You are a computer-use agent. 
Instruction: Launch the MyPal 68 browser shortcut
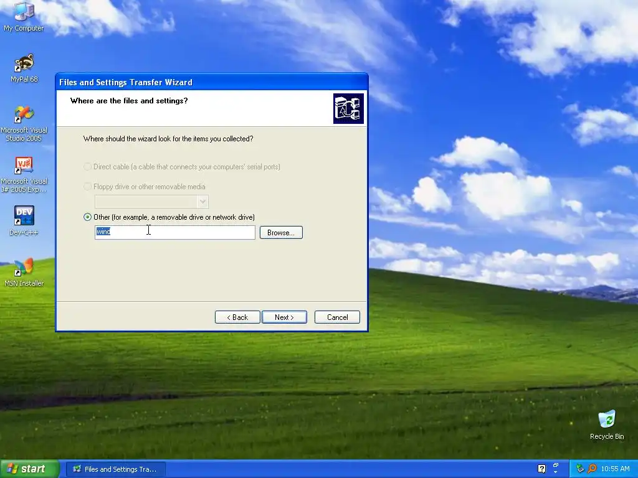24,67
